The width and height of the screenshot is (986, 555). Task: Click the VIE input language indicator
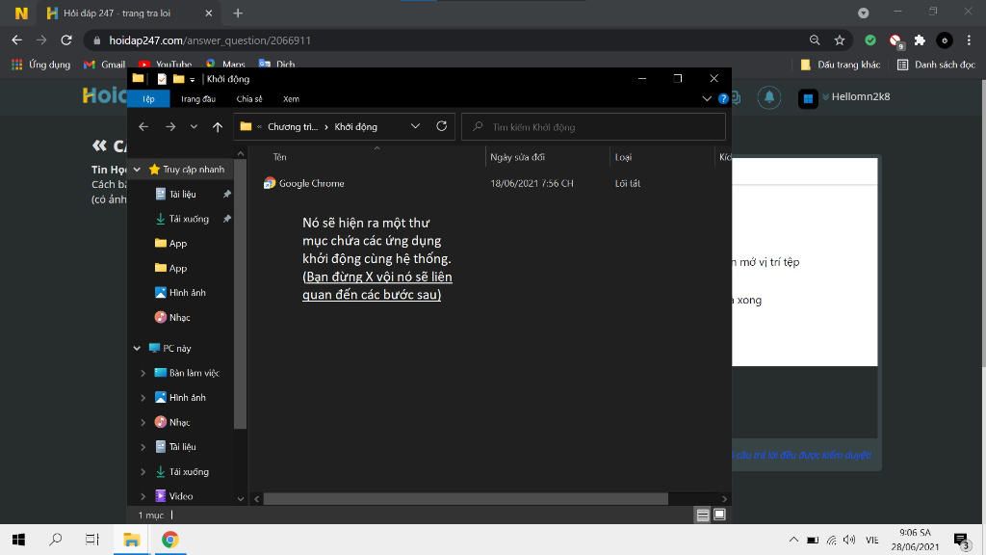(x=871, y=540)
